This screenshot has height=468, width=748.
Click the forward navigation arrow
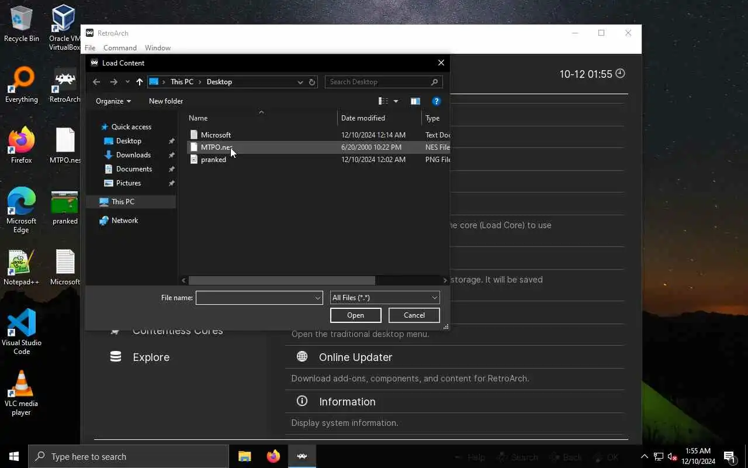(x=113, y=82)
